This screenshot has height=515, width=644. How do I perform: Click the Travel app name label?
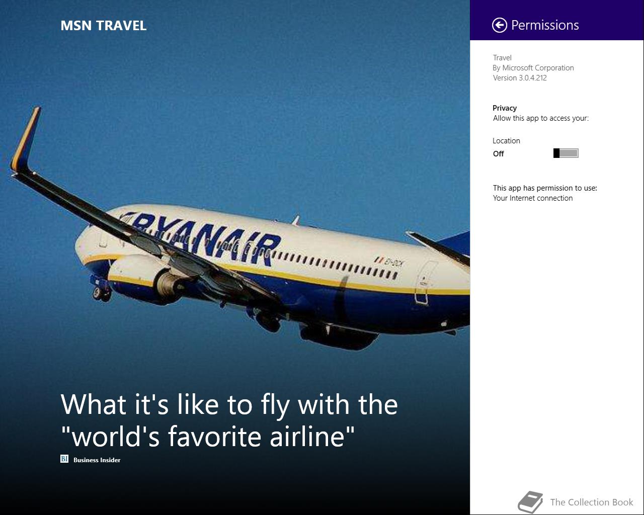pyautogui.click(x=502, y=58)
